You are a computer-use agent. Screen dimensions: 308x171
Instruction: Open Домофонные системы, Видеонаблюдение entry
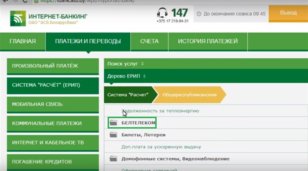[x=176, y=159]
